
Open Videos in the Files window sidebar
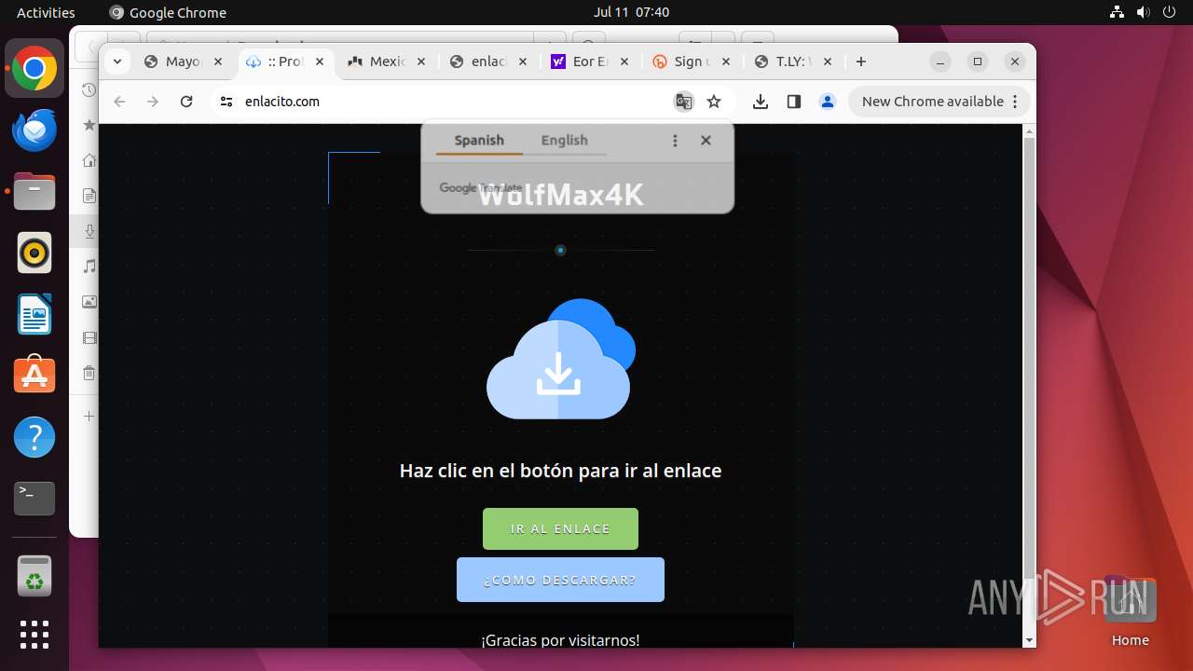89,337
